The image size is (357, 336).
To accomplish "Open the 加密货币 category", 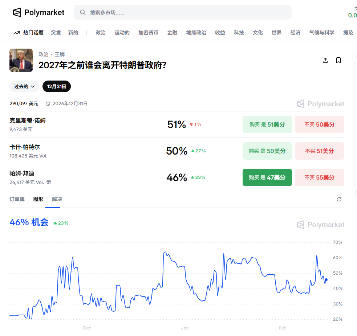I will pyautogui.click(x=148, y=33).
